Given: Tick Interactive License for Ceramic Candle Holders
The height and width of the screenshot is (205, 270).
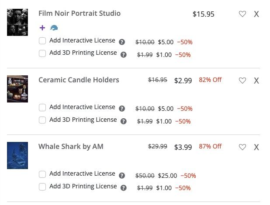Looking at the screenshot, I should (x=42, y=107).
